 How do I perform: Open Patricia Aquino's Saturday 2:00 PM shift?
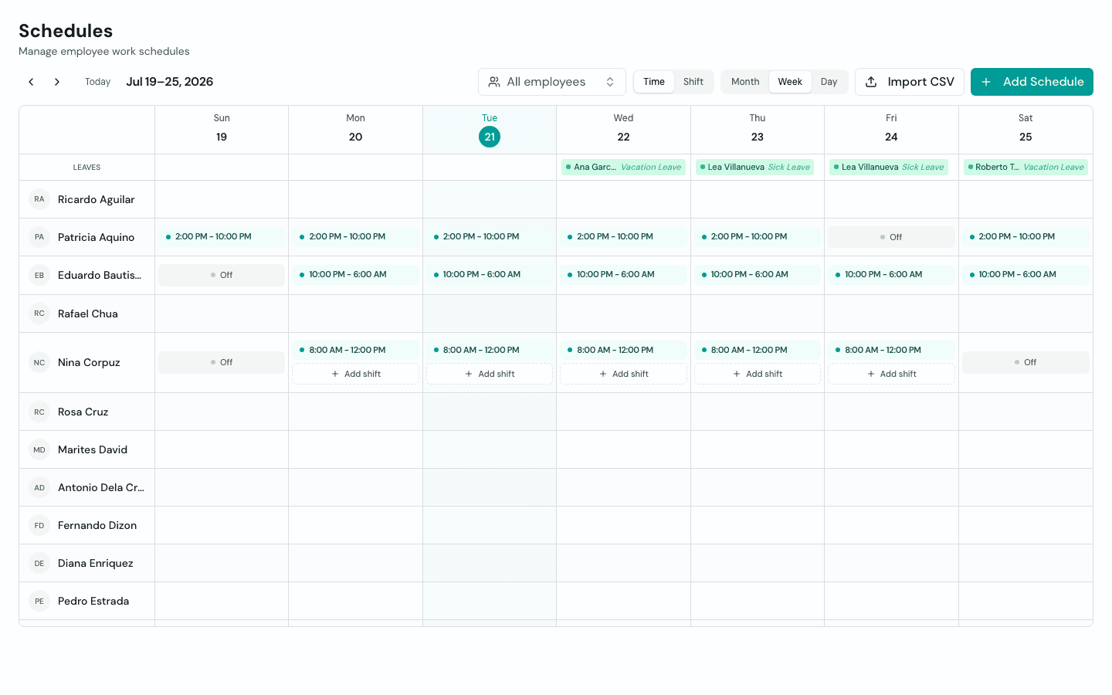1026,237
